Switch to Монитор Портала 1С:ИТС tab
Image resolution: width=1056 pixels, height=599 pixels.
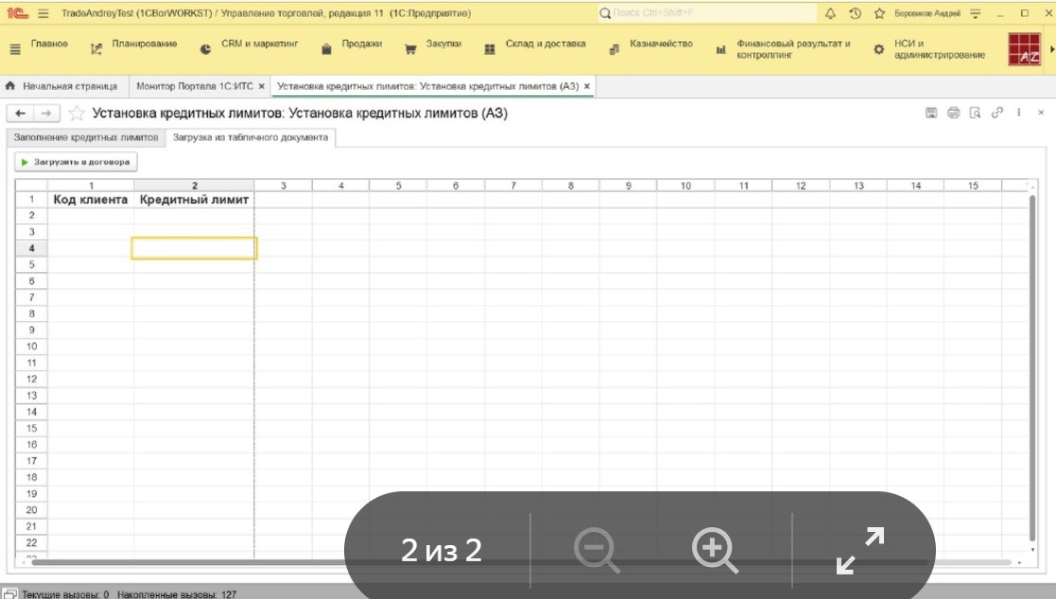pos(197,86)
